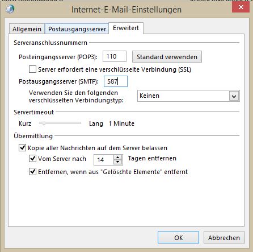Decrease days with the spinner down arrow
The image size is (253, 252).
click(x=118, y=162)
